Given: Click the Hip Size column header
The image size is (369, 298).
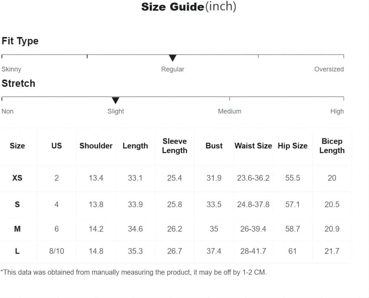Looking at the screenshot, I should click(x=293, y=146).
